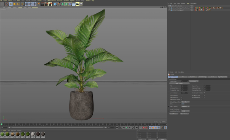Click the Render View clapperboard icon

pyautogui.click(x=43, y=4)
